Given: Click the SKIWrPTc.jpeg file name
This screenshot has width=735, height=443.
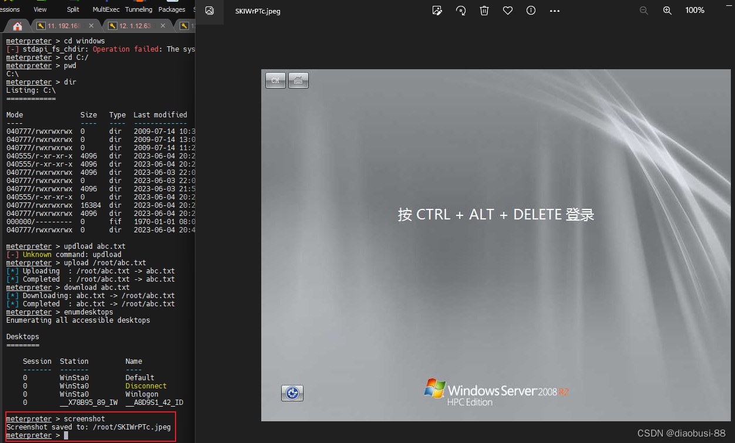Looking at the screenshot, I should pos(258,11).
